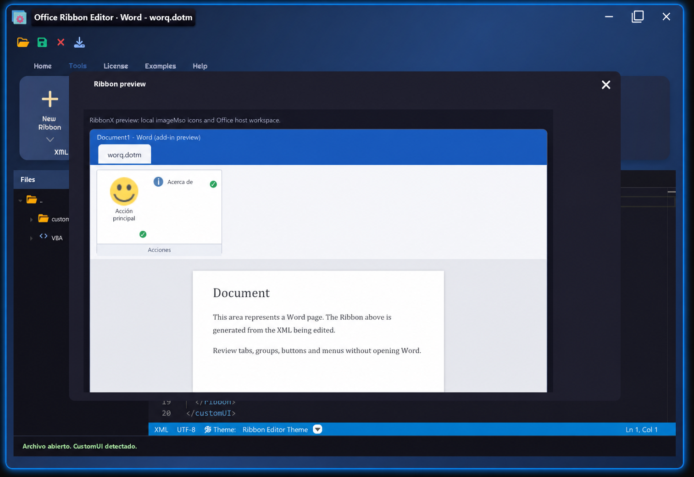Click the Office Ribbon Editor app logo
This screenshot has height=477, width=694.
[19, 18]
